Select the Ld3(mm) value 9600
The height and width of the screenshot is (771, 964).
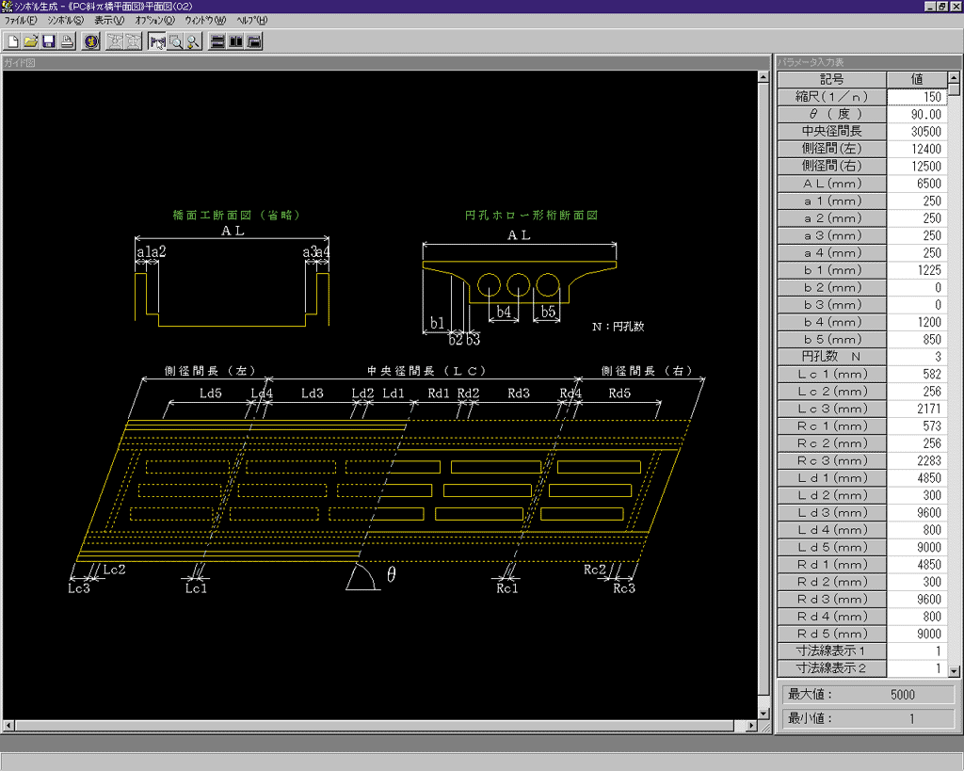tap(917, 513)
